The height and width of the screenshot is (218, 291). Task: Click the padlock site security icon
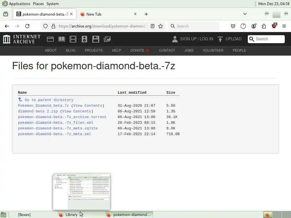coord(53,26)
